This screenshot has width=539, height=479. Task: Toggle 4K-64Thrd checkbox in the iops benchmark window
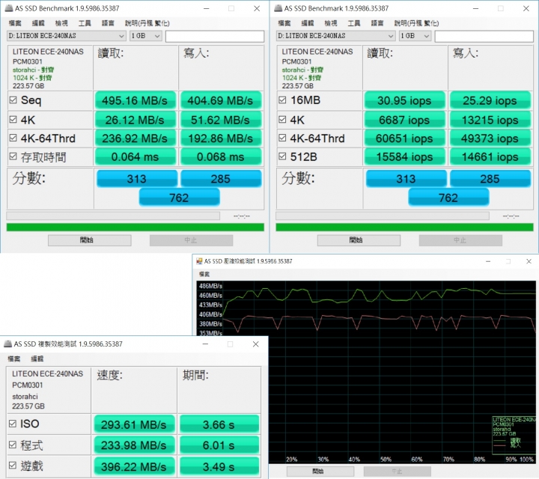(282, 138)
